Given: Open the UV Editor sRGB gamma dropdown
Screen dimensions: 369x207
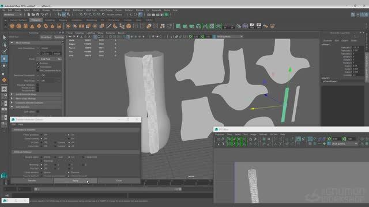Looking at the screenshot, I should 344,144.
